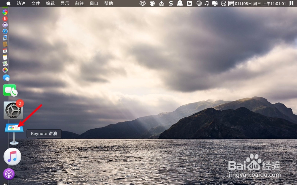Open the 编辑 menu
297x185 pixels.
(50, 3)
